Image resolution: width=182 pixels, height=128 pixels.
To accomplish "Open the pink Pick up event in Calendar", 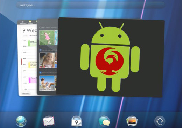I will pos(33,80).
